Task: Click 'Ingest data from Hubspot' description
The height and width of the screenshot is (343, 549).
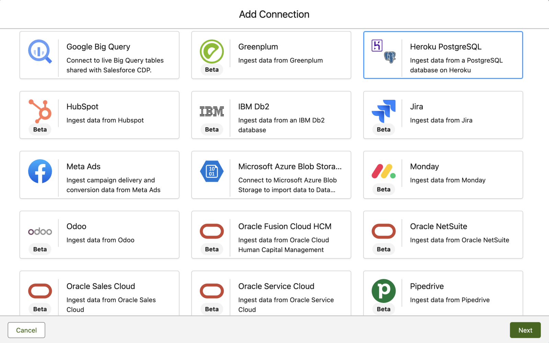Action: (x=105, y=120)
